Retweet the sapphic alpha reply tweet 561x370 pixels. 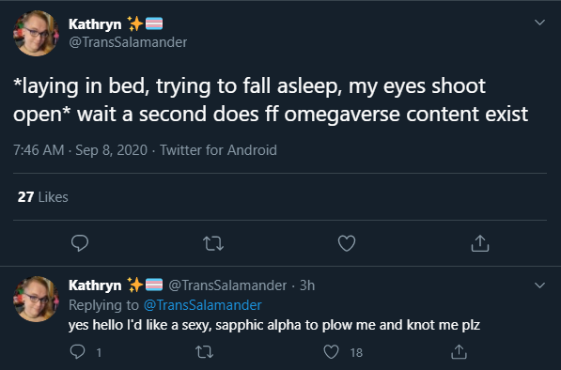click(205, 352)
